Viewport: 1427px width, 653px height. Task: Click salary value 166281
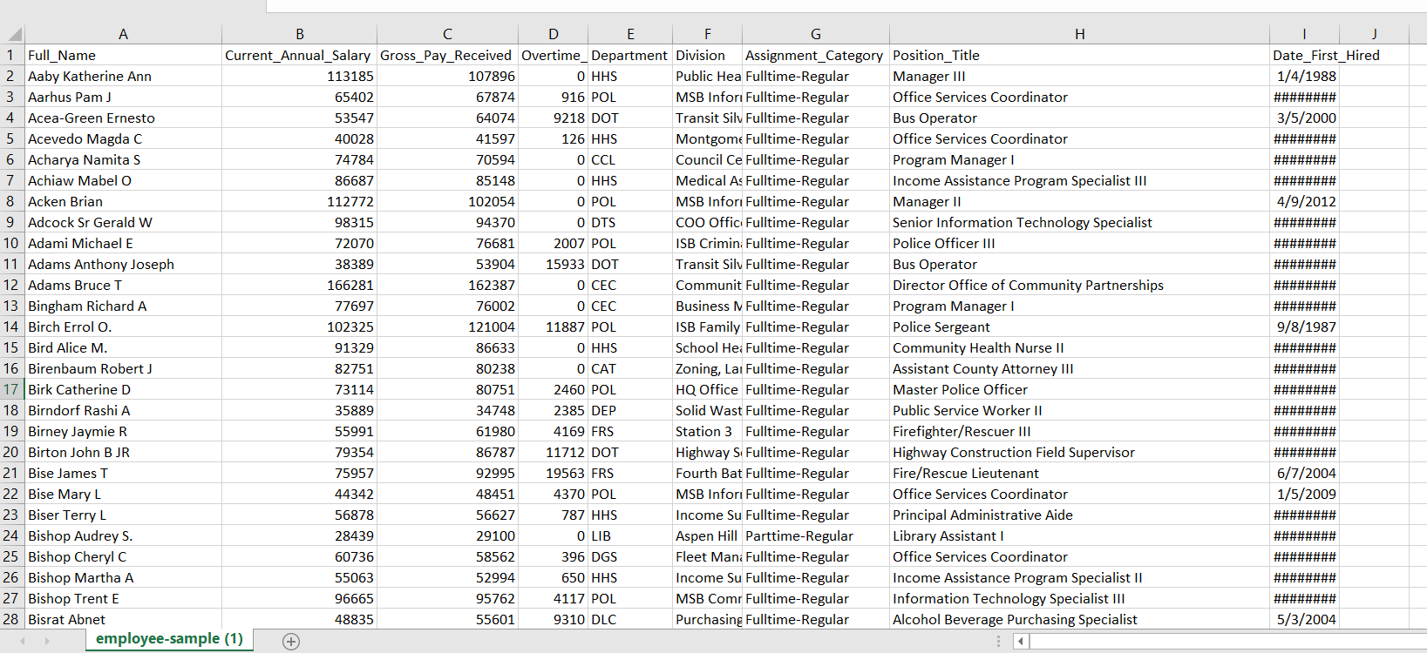tap(300, 285)
